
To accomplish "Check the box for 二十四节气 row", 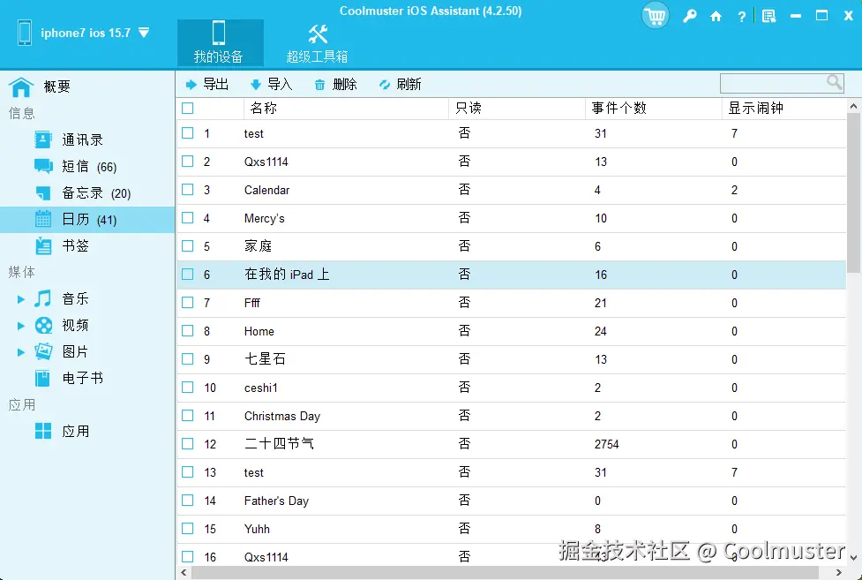I will [187, 443].
